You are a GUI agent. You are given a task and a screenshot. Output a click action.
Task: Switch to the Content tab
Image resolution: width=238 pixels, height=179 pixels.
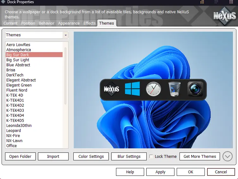[10, 23]
